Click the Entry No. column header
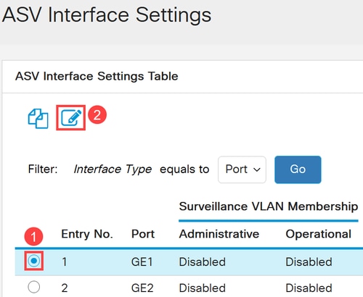 pos(87,234)
